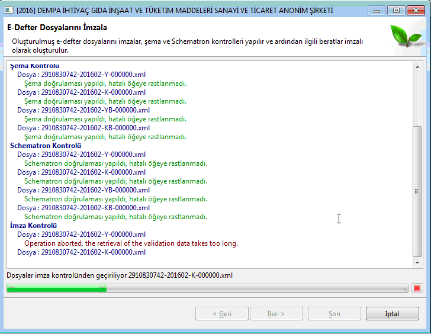This screenshot has width=431, height=334.
Task: Open the window system menu icon in title bar
Action: 9,10
